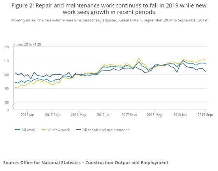This screenshot has width=218, height=171.
Task: Click the Monthly index chart subtitle text
Action: 109,20
